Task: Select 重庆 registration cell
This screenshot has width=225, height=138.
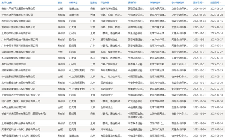Action: pyautogui.click(x=93, y=101)
